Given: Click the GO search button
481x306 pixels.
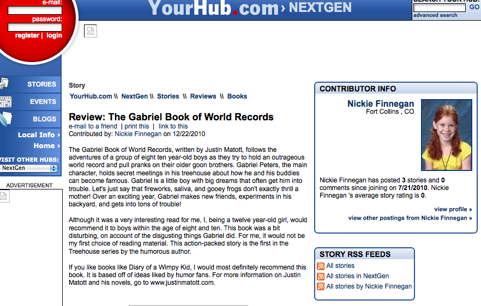Looking at the screenshot, I should coord(474,7).
